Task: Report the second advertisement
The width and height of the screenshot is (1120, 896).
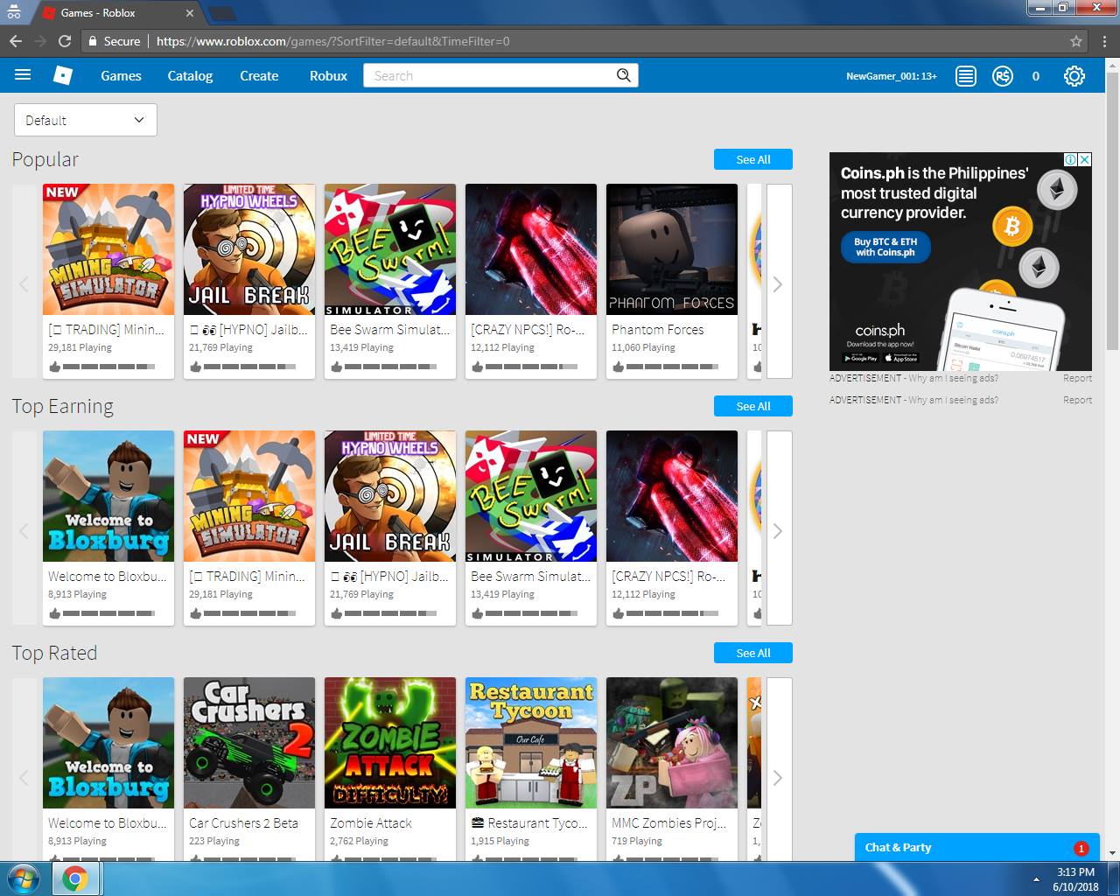Action: (1077, 400)
